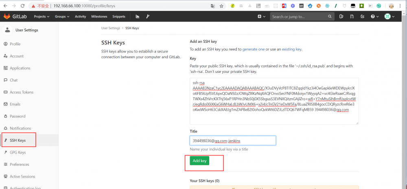Click the translate page icon

pyautogui.click(x=213, y=6)
